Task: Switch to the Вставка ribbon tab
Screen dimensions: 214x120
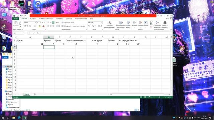Action: tap(33, 19)
